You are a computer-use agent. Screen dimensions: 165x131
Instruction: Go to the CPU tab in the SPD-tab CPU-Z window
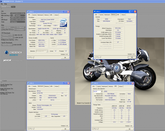[94, 87]
